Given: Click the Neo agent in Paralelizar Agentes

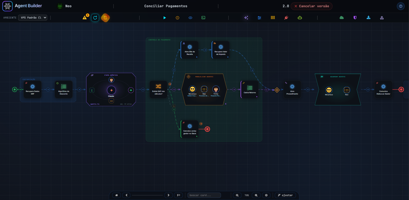Looking at the screenshot, I should (x=204, y=89).
